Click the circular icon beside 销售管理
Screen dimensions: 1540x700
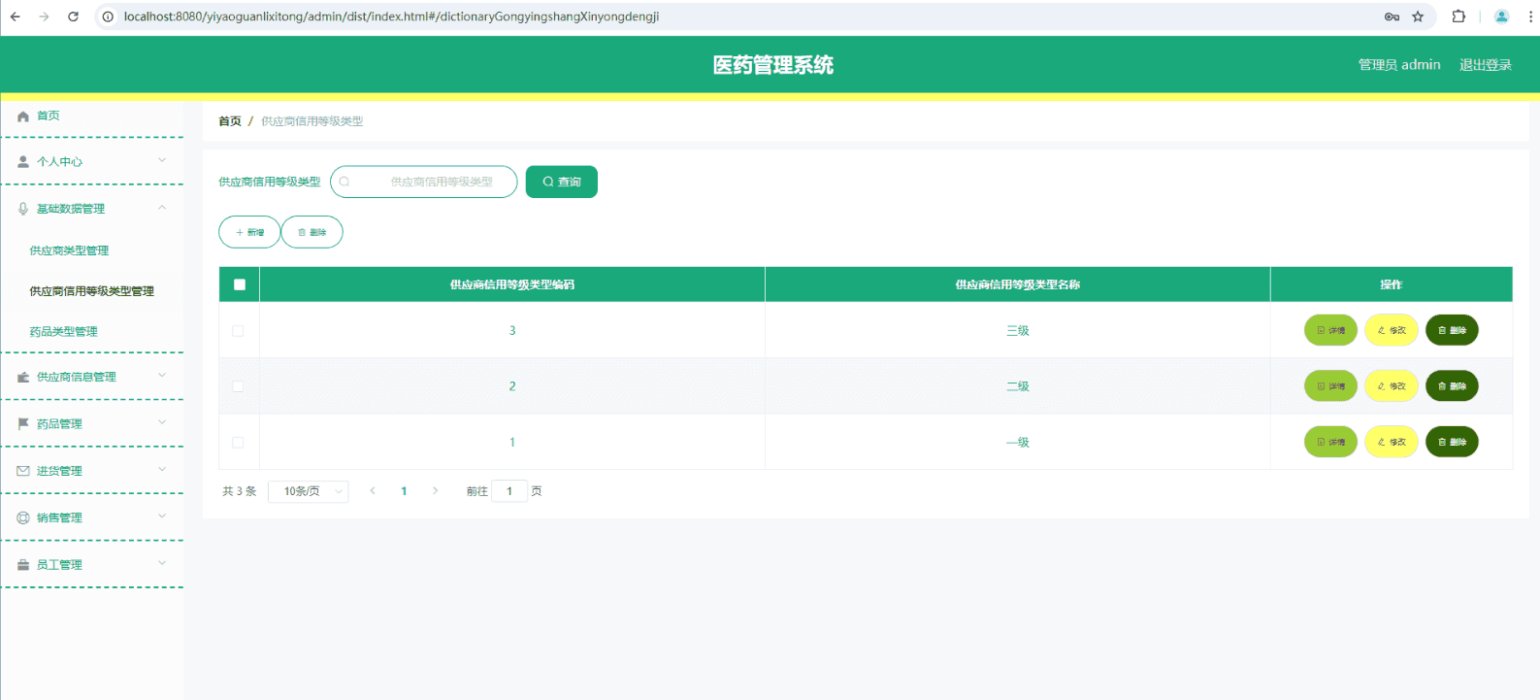pyautogui.click(x=23, y=518)
